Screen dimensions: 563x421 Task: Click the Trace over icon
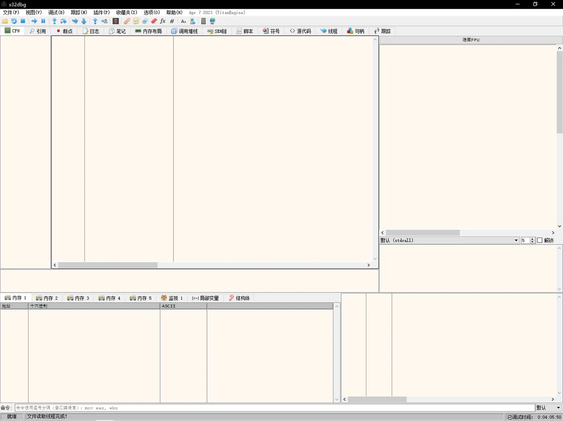(84, 21)
